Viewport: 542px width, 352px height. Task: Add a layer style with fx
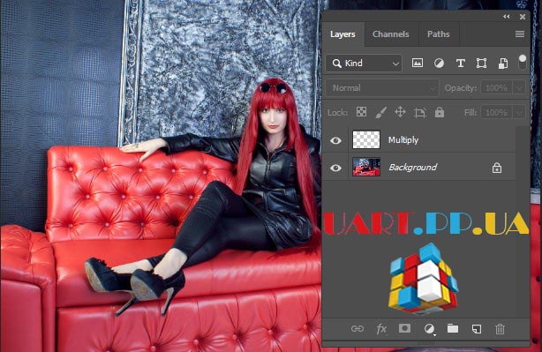381,329
